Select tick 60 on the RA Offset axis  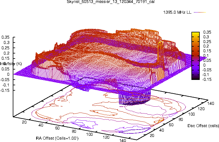[57, 128]
